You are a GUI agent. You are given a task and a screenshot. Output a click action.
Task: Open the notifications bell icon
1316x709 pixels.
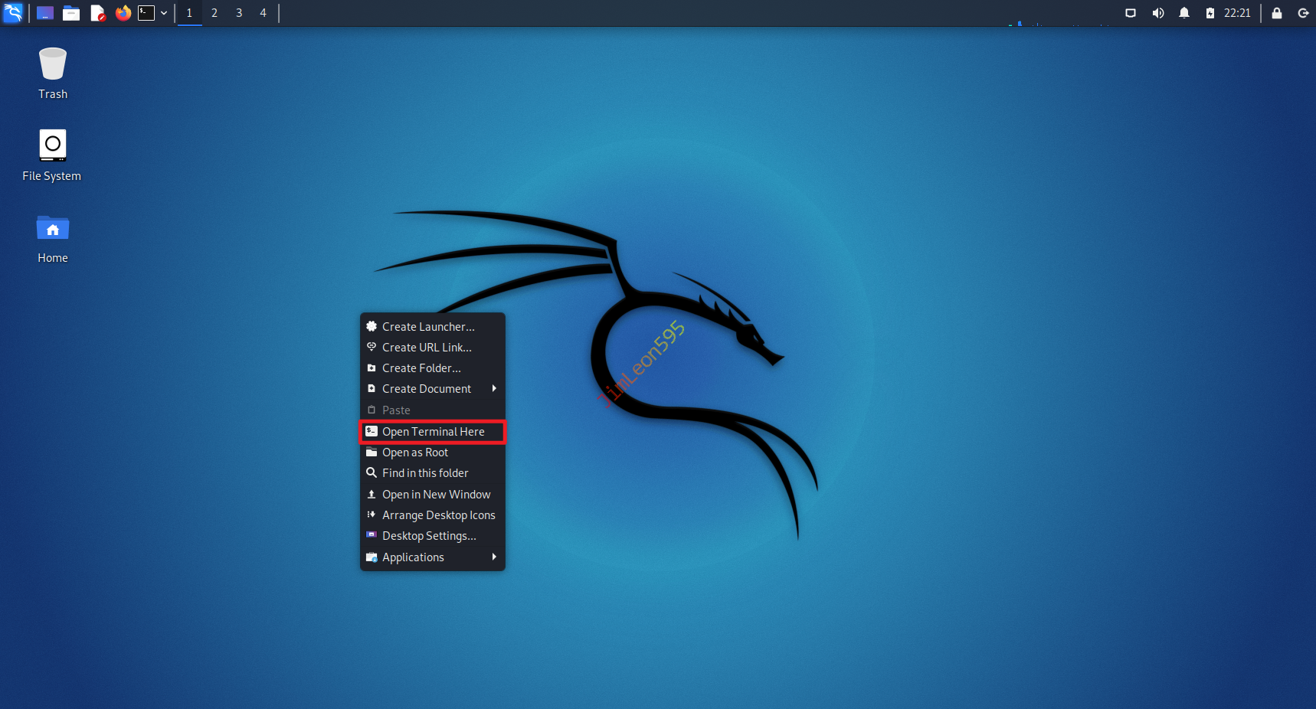[1183, 13]
